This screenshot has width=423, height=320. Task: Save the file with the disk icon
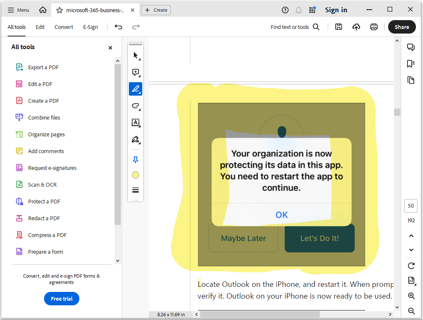click(x=339, y=27)
